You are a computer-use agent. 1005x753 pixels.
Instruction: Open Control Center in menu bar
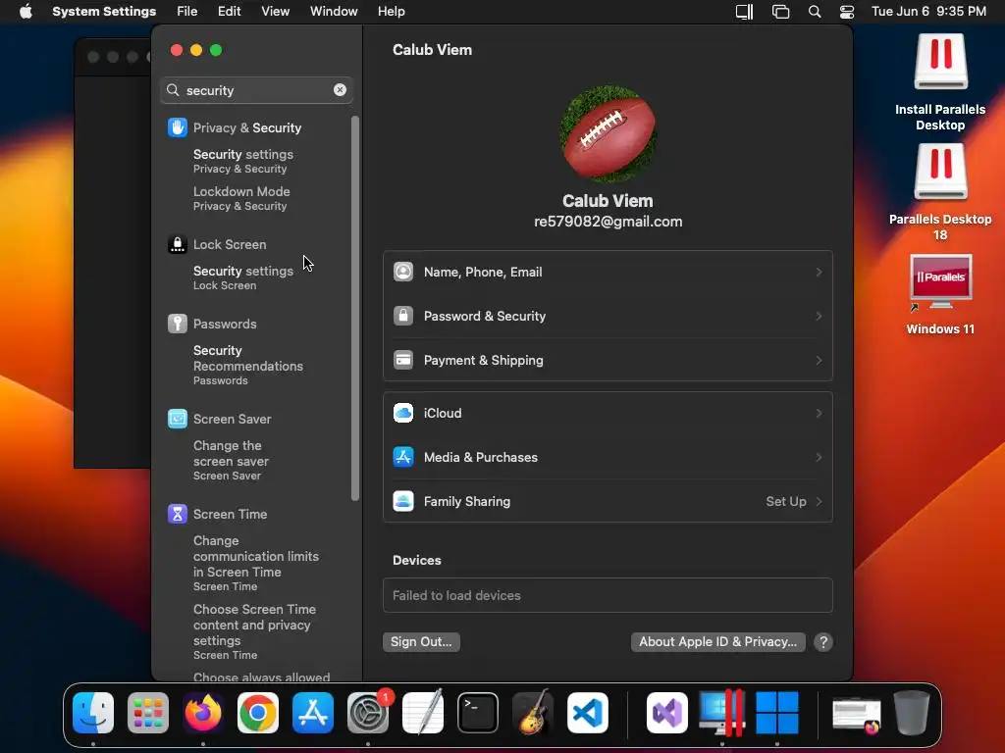click(847, 12)
